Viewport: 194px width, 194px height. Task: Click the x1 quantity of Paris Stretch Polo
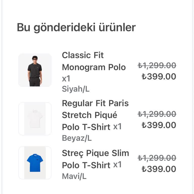[x=117, y=127]
